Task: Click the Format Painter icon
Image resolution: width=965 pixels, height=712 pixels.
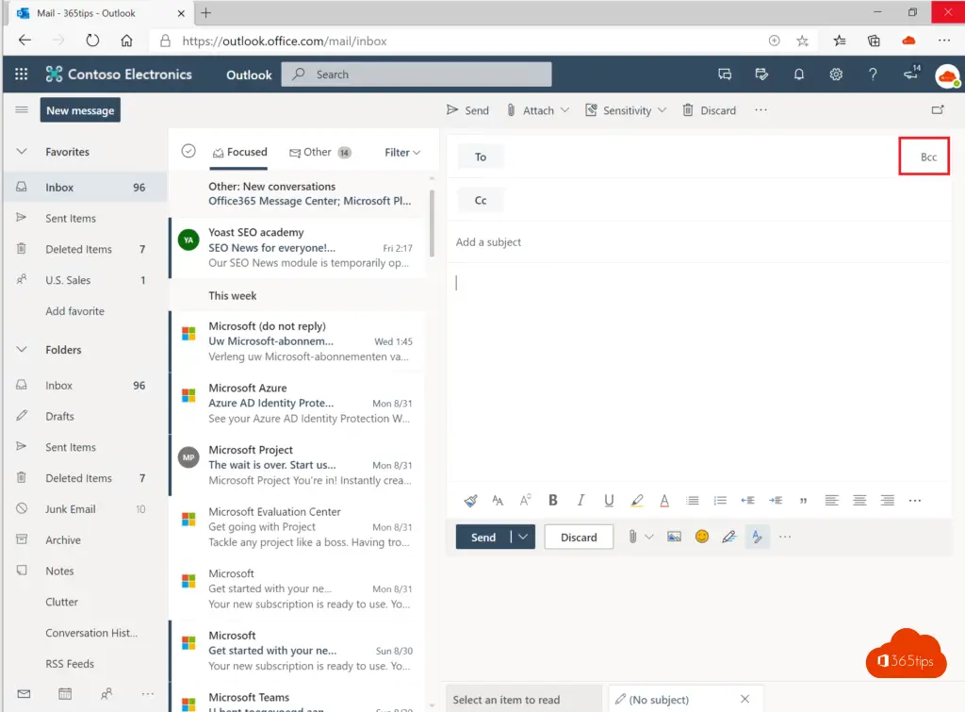Action: click(x=471, y=501)
